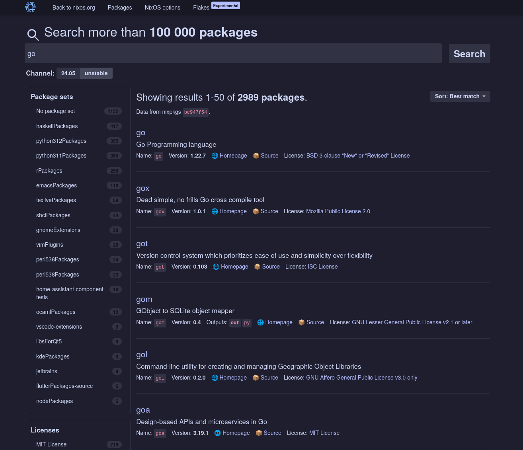Click the globe Homepage icon for go
The width and height of the screenshot is (523, 450).
point(215,156)
